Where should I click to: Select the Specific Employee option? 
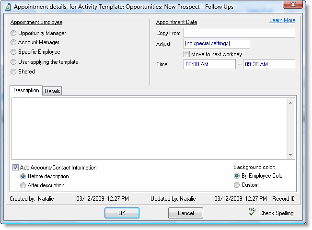[x=13, y=52]
